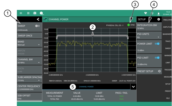The image size is (172, 106).
Task: Open AMPLITUDE menu
Action: point(167,27)
